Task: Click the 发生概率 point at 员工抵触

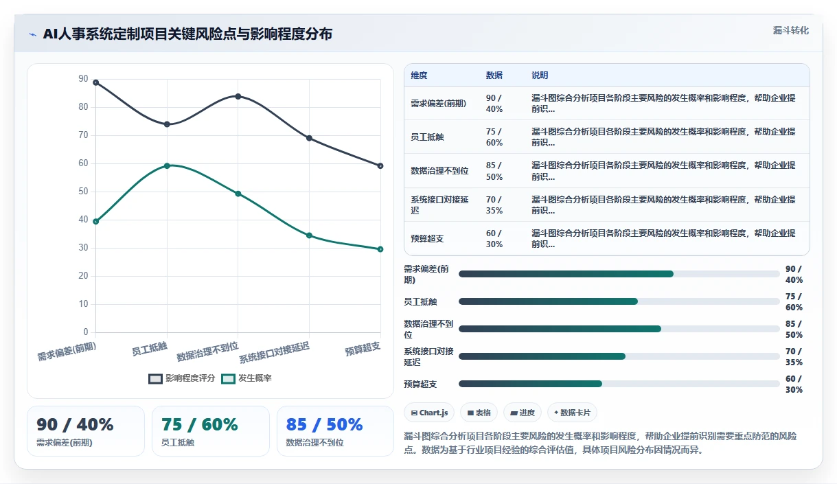Action: (167, 165)
